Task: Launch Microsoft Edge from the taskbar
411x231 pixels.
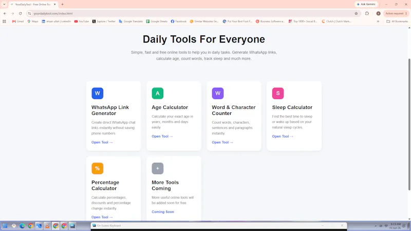Action: (22, 226)
